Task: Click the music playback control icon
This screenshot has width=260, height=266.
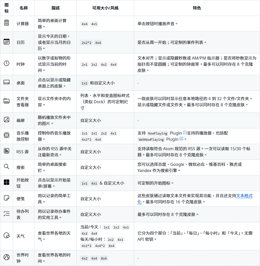Action: [x=6, y=135]
